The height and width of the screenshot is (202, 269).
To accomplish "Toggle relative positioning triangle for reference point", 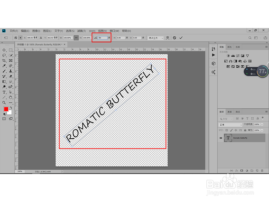I will pos(41,38).
